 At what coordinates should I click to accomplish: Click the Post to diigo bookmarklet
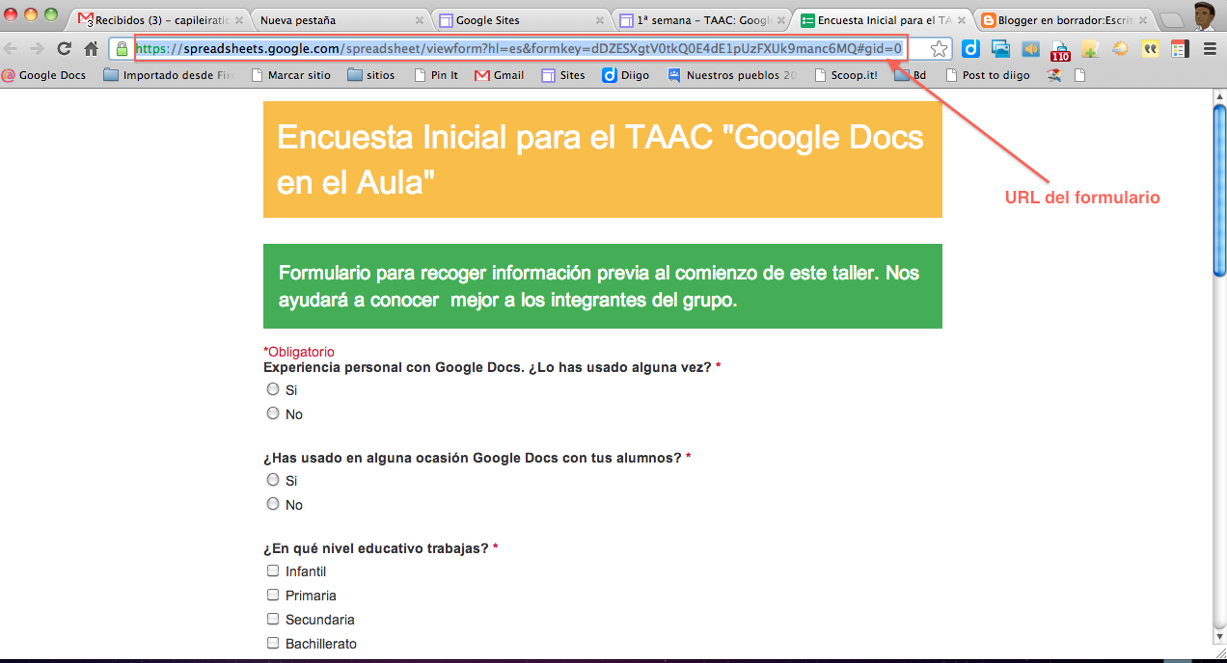point(988,75)
